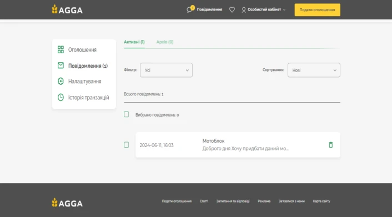Delete the Мотоблок message with trash icon
Image resolution: width=392 pixels, height=217 pixels.
(x=330, y=145)
